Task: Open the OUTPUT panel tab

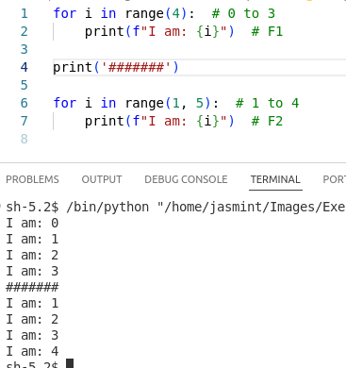Action: point(102,179)
